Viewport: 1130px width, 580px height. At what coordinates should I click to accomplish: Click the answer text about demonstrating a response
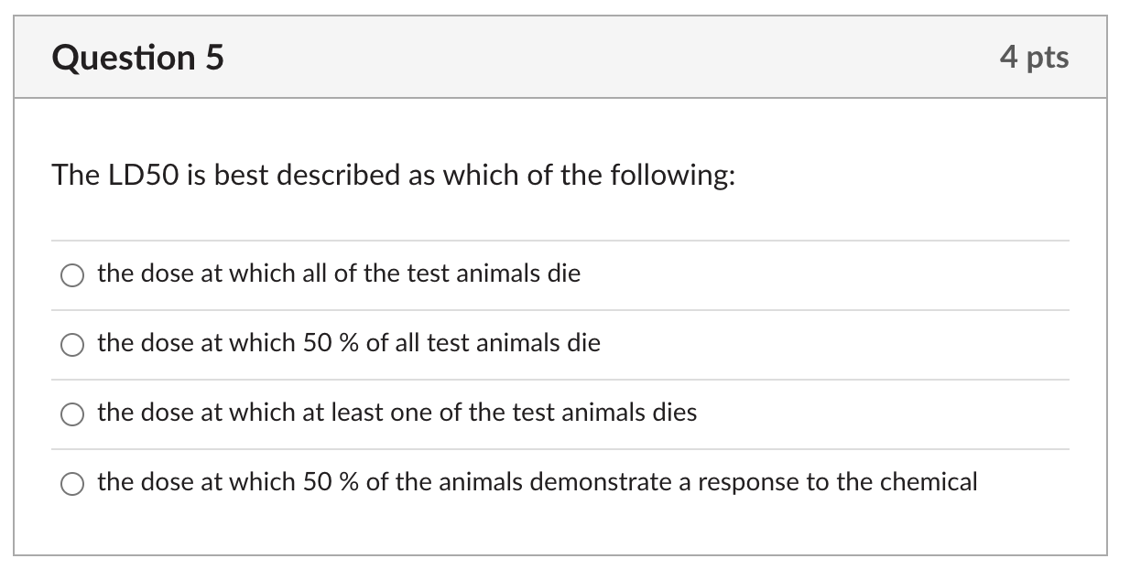click(x=537, y=482)
